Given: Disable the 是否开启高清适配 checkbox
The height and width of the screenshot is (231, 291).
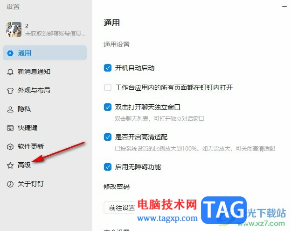Looking at the screenshot, I should (x=108, y=137).
